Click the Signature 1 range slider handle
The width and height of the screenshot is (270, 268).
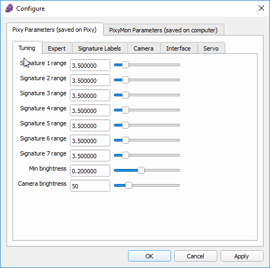pyautogui.click(x=125, y=65)
